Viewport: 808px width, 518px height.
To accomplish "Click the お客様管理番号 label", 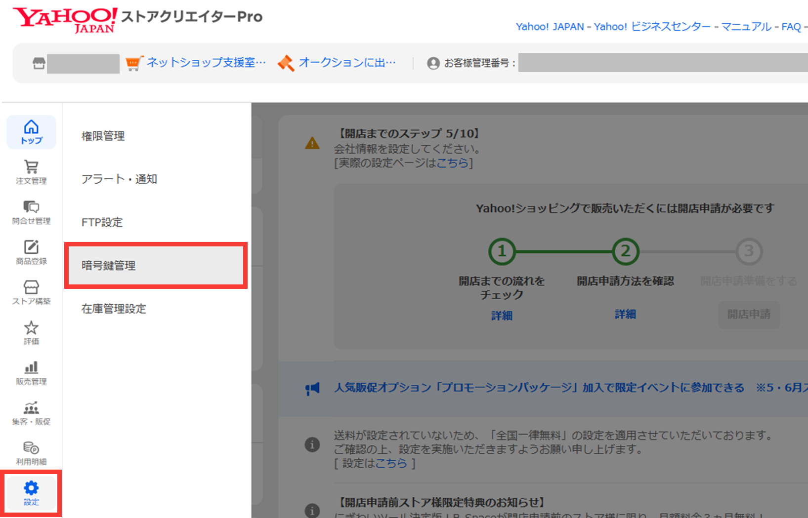I will [479, 63].
